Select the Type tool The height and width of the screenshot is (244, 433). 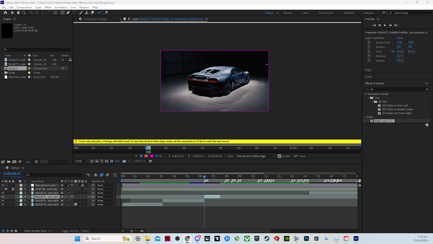[x=74, y=13]
